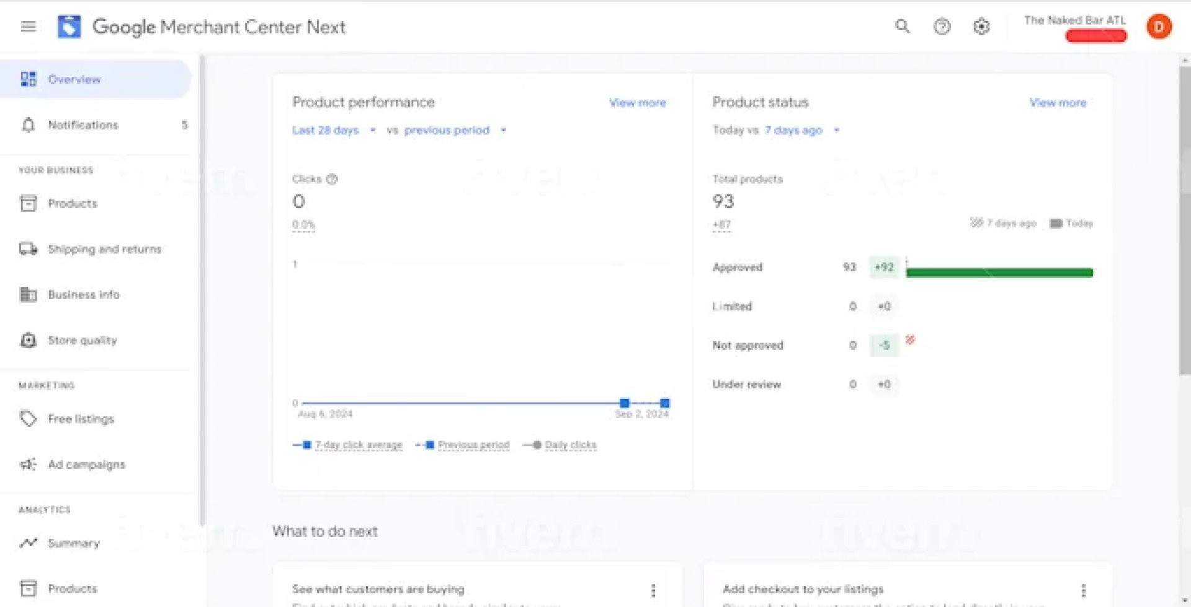This screenshot has height=607, width=1191.
Task: Click View more for Product performance
Action: (637, 103)
